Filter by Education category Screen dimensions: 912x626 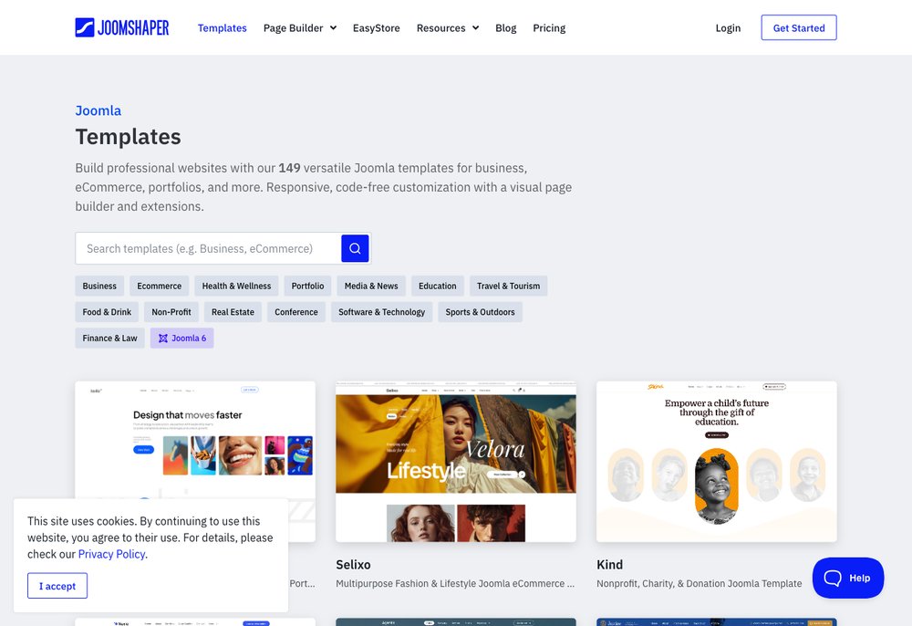click(x=438, y=286)
